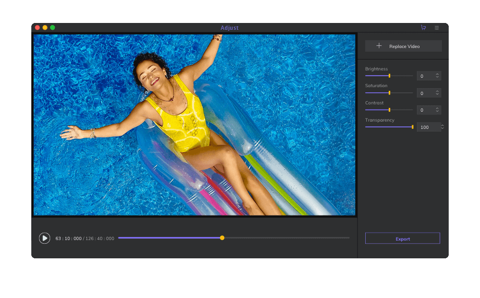
Task: Click the Transparency value stepper arrows
Action: (x=442, y=127)
